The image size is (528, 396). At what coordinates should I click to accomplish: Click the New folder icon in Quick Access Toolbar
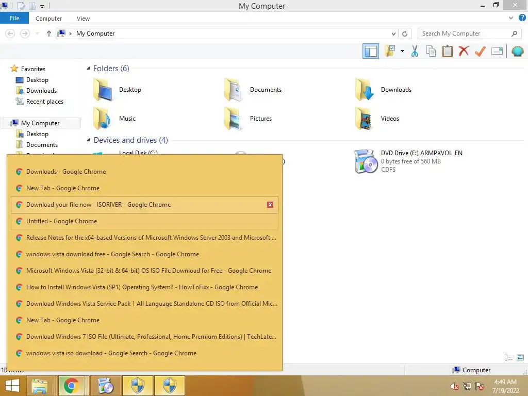tap(32, 6)
